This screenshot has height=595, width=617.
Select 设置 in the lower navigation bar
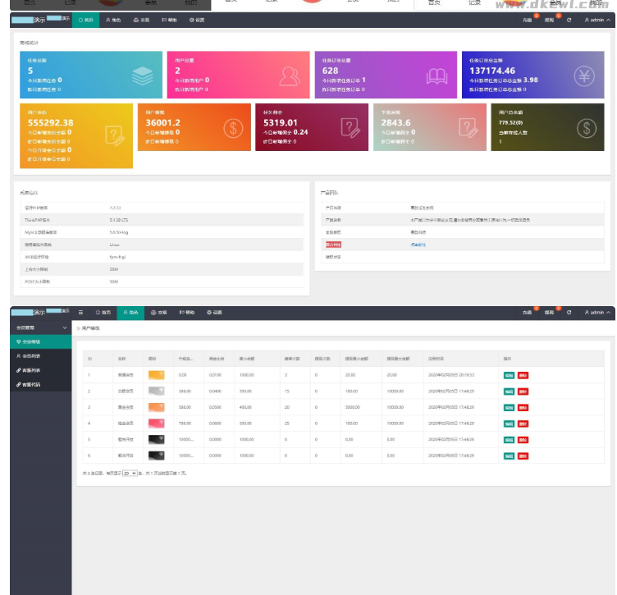pyautogui.click(x=214, y=313)
